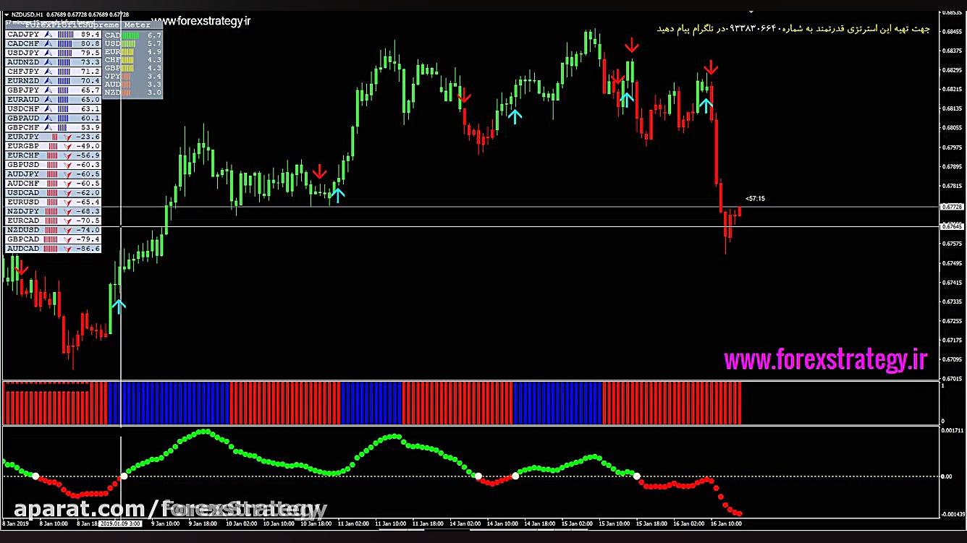
Task: Click the down-arrow icon in the AUDJPY row
Action: pyautogui.click(x=69, y=174)
